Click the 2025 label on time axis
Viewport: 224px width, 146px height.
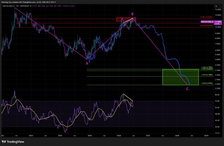[90, 135]
